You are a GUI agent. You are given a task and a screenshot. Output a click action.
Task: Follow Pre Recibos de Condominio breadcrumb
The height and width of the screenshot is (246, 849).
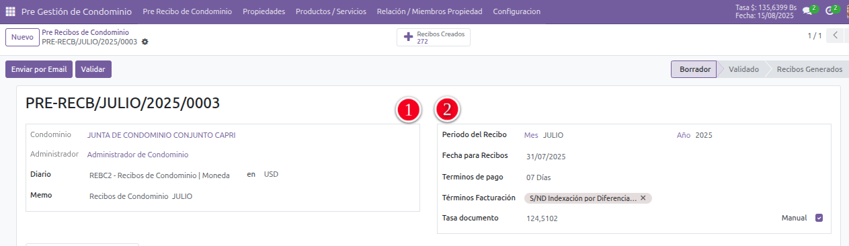[85, 32]
